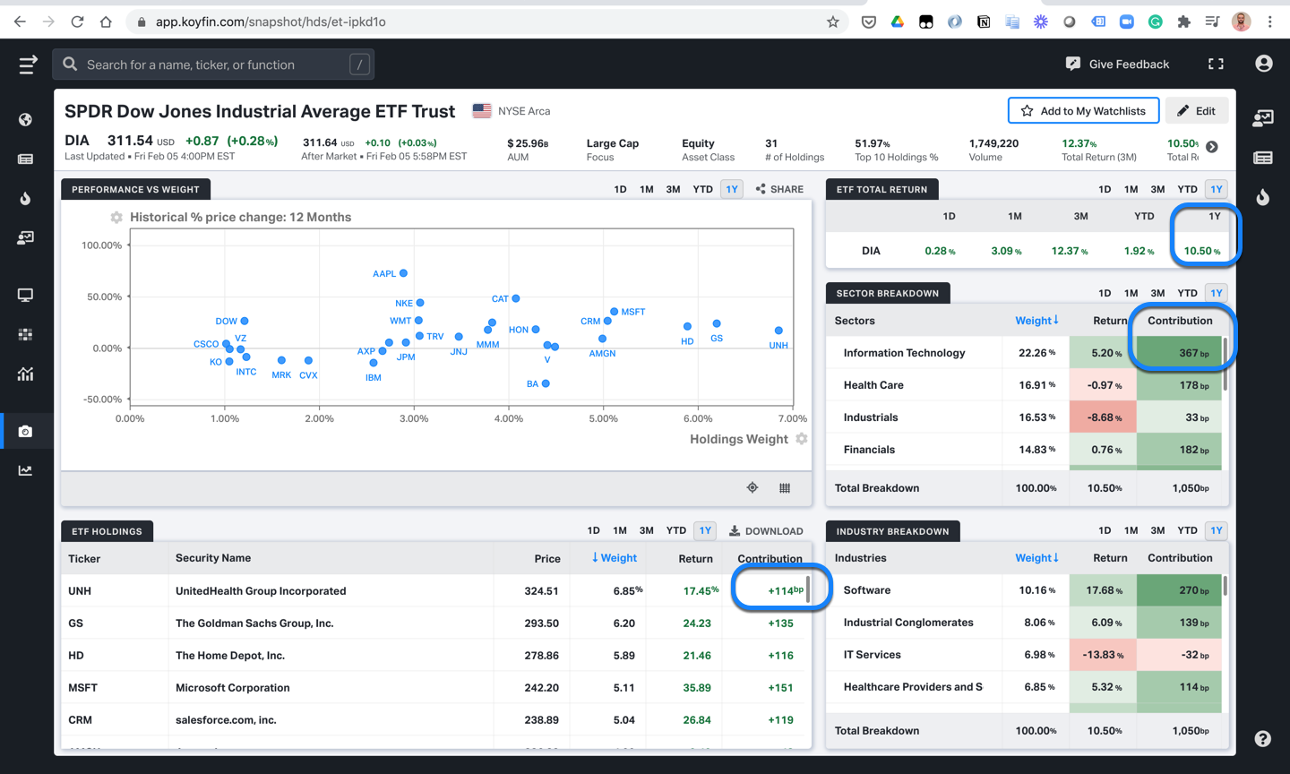Select YTD in Performance vs Weight panel
The height and width of the screenshot is (774, 1290).
click(x=703, y=189)
